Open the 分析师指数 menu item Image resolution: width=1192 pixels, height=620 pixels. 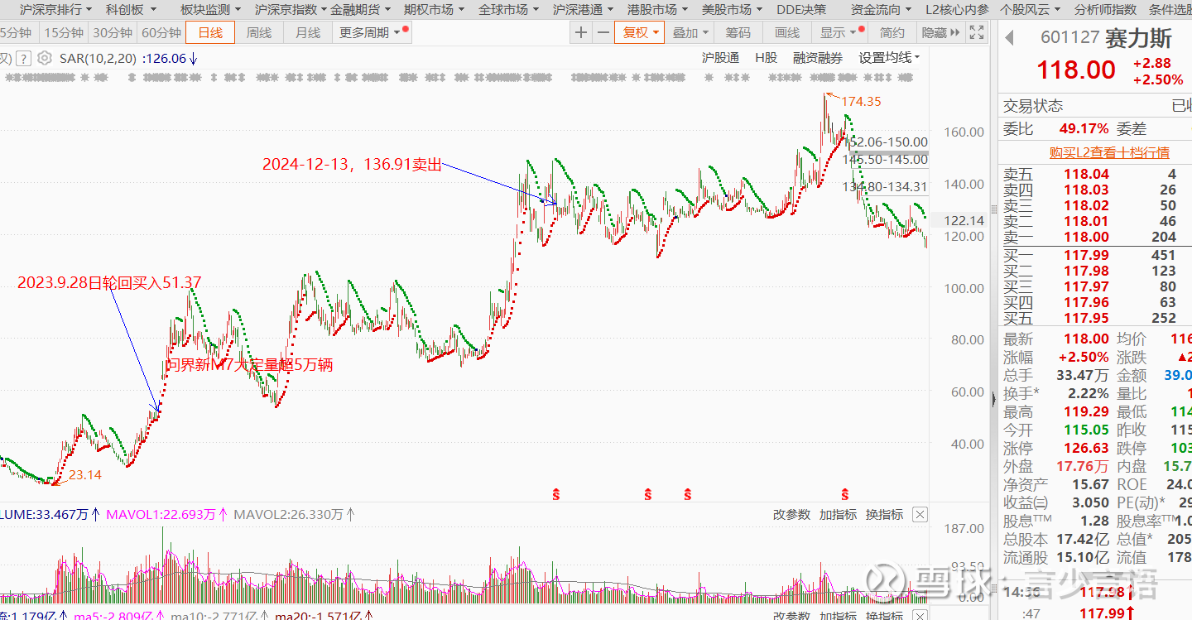pyautogui.click(x=1105, y=9)
